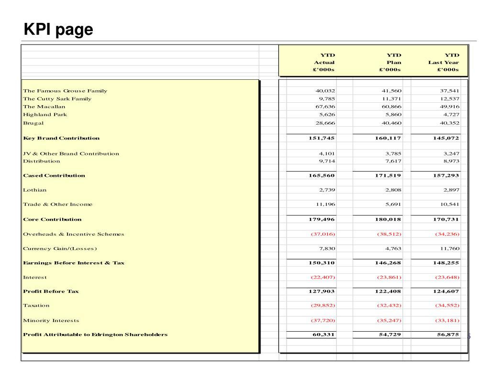Image resolution: width=490 pixels, height=367 pixels.
Task: Click the 'YTD Actual £'000s' column header
Action: (324, 62)
